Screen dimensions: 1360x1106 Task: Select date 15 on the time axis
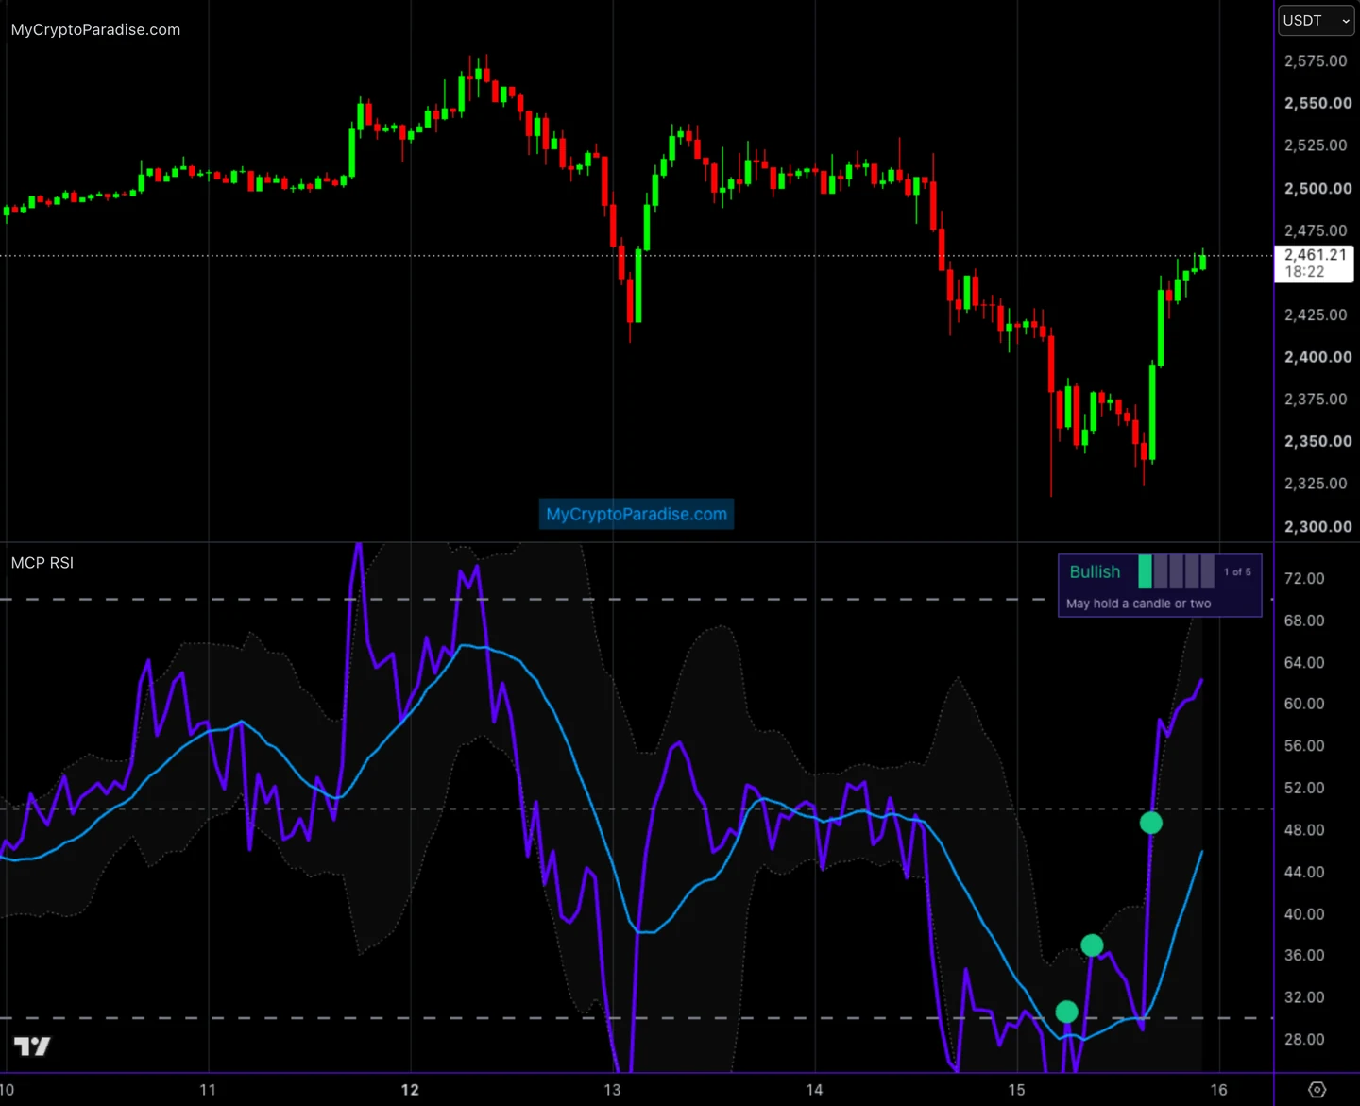(x=1016, y=1090)
